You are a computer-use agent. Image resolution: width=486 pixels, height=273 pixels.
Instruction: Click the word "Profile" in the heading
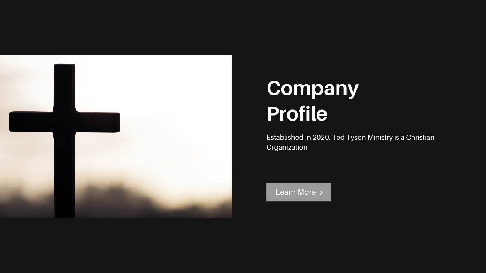pos(297,114)
